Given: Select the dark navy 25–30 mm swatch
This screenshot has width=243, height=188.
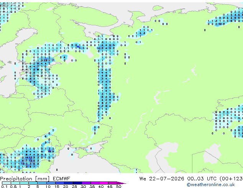Looking at the screenshot, I should coord(77,183).
